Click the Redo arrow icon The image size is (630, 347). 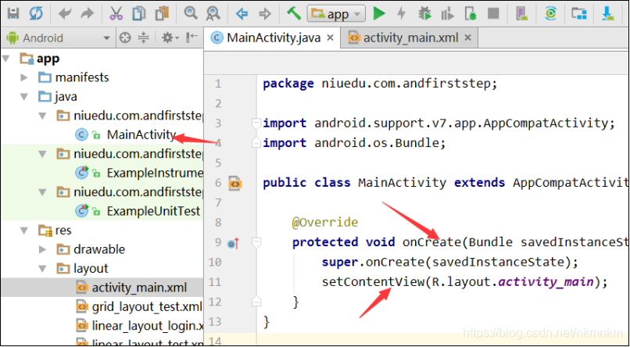(x=87, y=14)
